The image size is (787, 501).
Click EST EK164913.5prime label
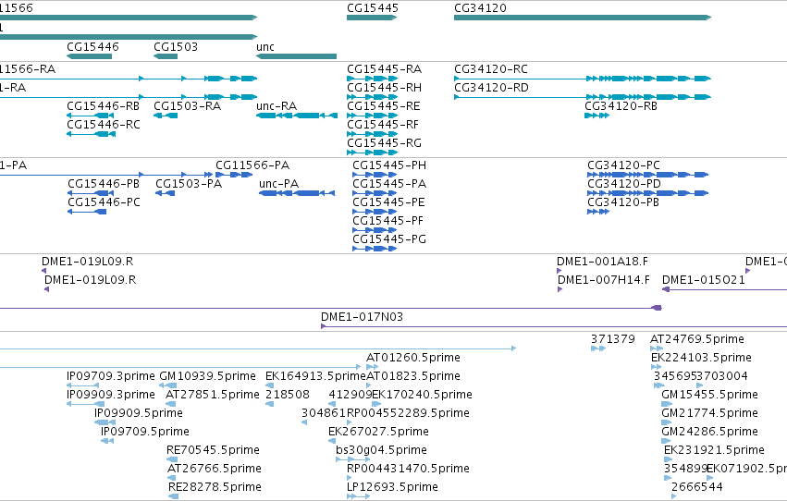click(315, 376)
